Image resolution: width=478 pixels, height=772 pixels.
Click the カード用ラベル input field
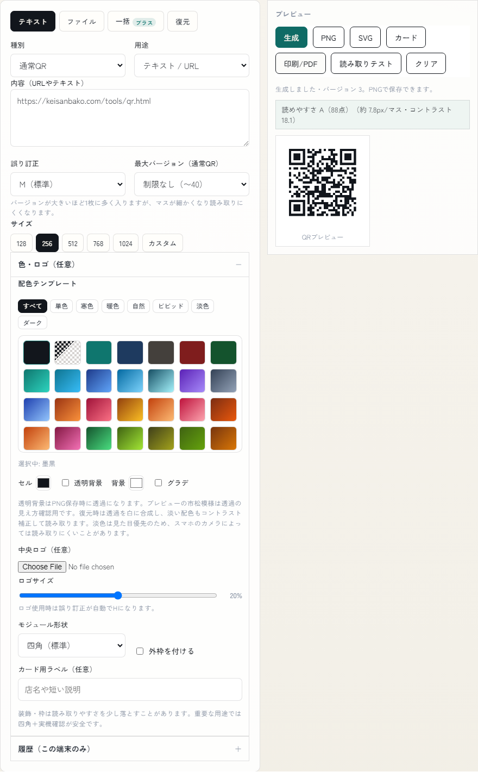coord(130,689)
